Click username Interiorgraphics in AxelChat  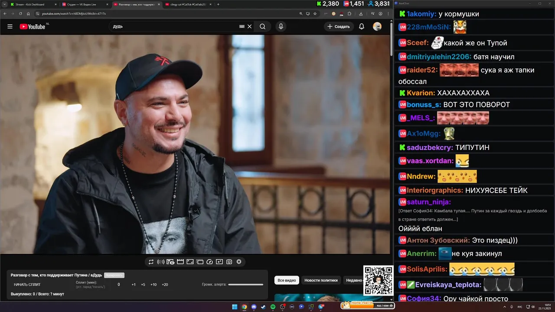click(435, 190)
